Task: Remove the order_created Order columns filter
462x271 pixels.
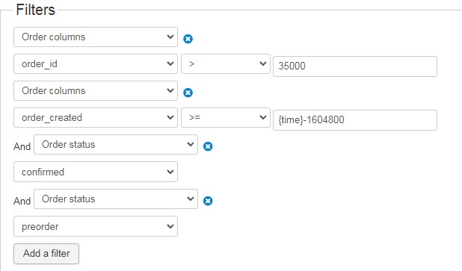Action: coord(188,93)
